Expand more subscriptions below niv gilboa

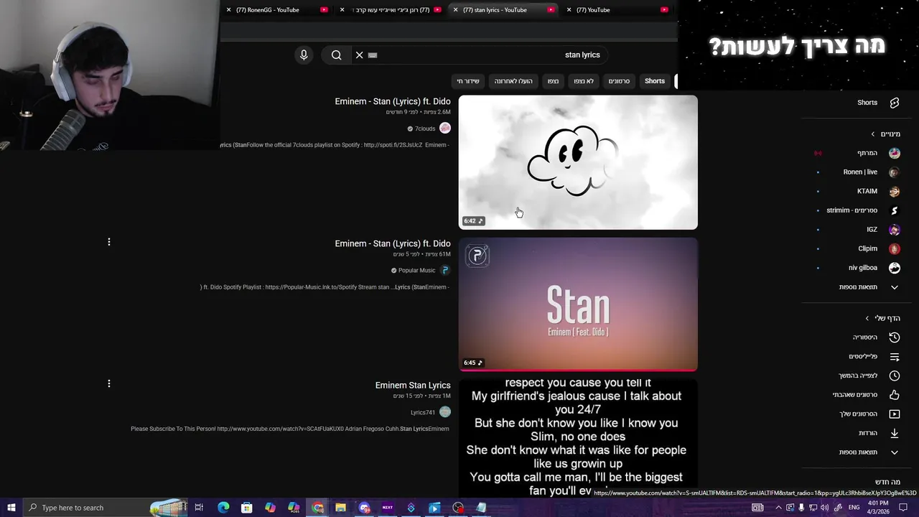(869, 287)
